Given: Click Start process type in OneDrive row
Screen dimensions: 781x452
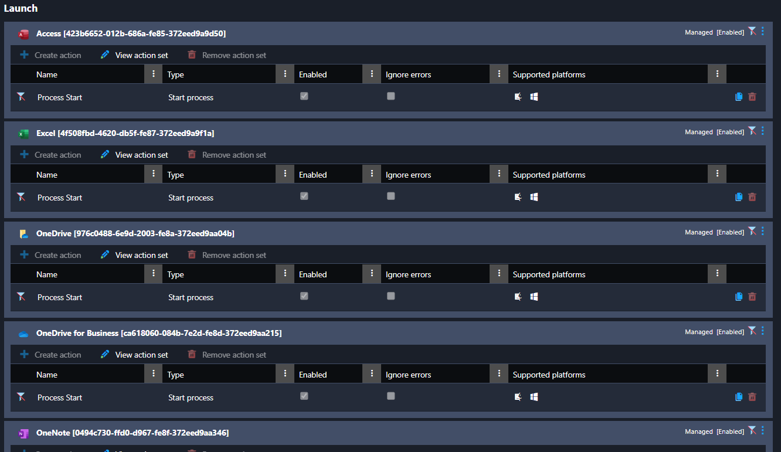Looking at the screenshot, I should (191, 297).
